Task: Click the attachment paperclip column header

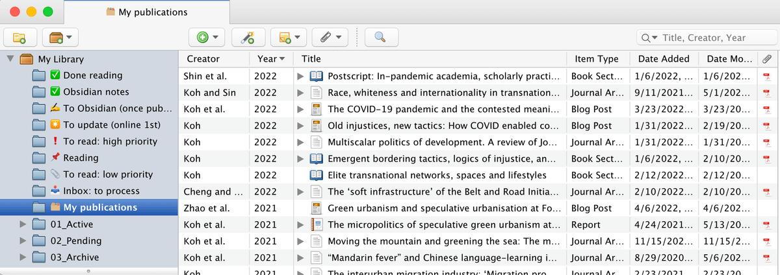Action: click(766, 59)
